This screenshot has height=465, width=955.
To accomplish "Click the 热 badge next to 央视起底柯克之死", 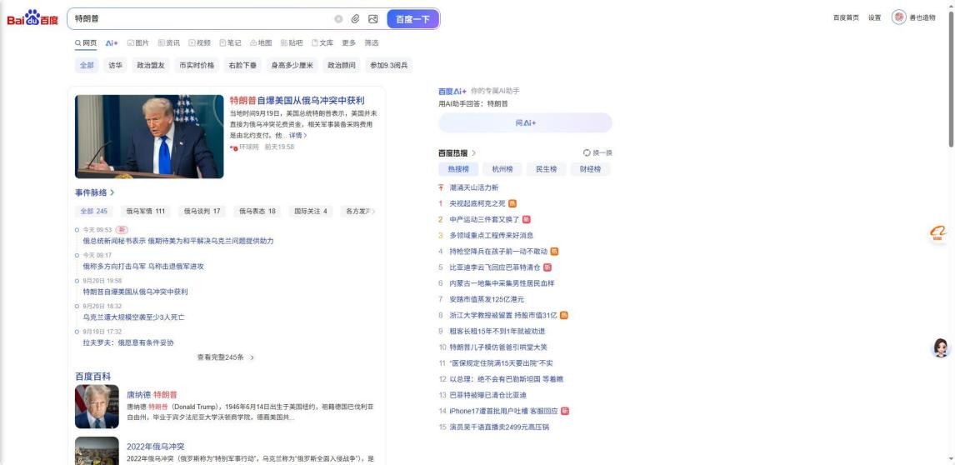I will tap(512, 203).
